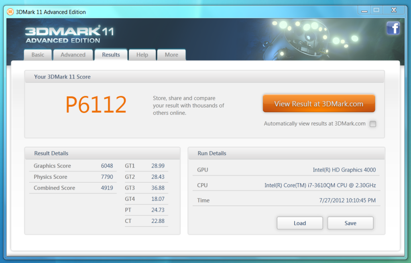This screenshot has width=411, height=263.
Task: Click the Run Details panel header
Action: 286,153
